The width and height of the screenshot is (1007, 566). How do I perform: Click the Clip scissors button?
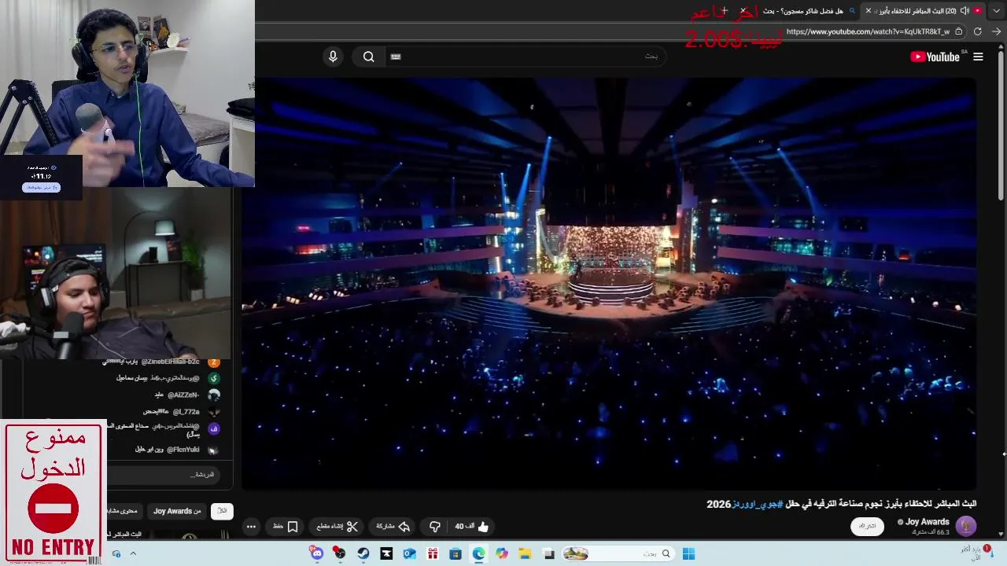click(338, 527)
